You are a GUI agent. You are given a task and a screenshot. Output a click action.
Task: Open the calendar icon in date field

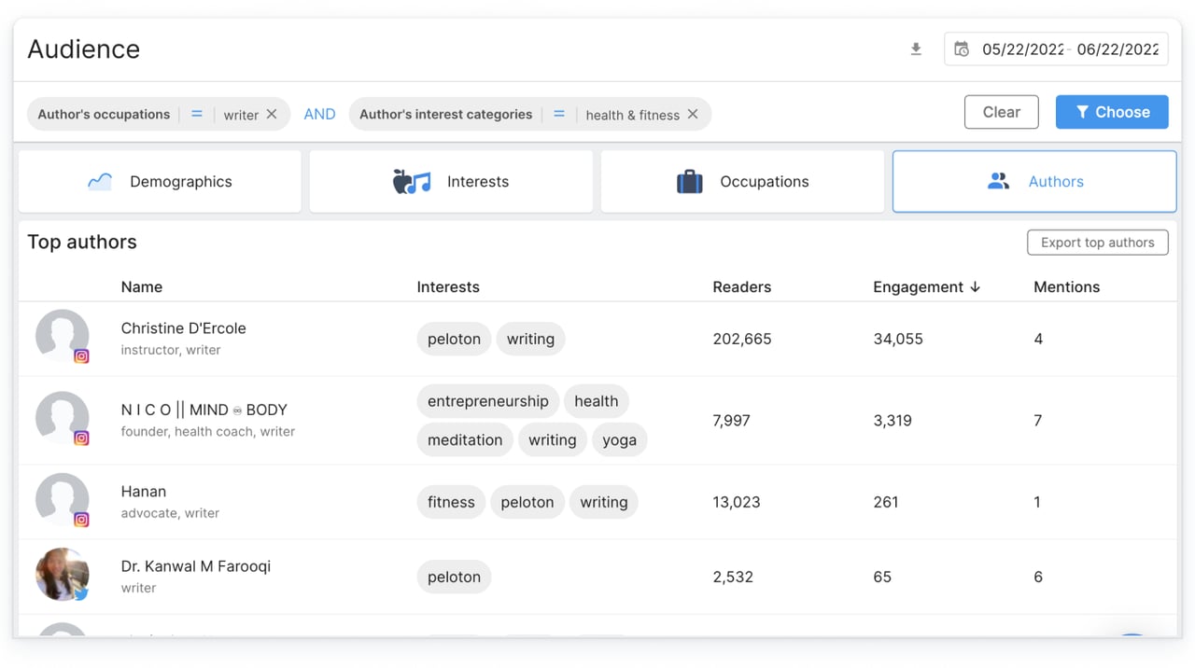pos(962,49)
